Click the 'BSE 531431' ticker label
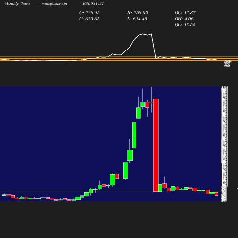Screen dimensions: 238x238 click(93, 3)
